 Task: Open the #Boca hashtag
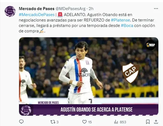pyautogui.click(x=127, y=26)
